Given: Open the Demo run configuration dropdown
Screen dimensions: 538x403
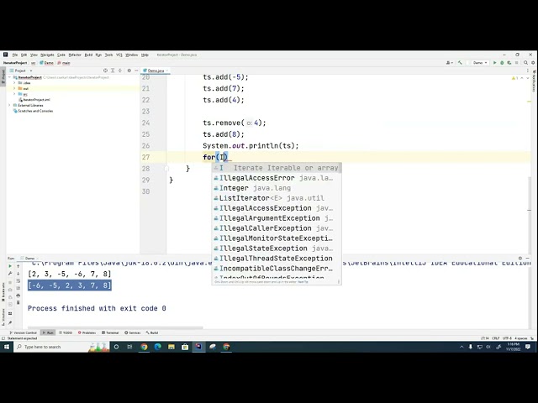Looking at the screenshot, I should [480, 62].
